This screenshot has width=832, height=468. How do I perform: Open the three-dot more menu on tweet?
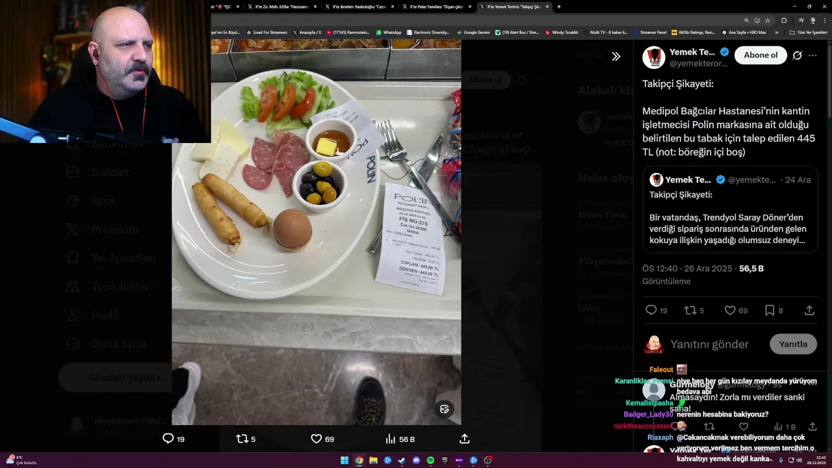click(812, 56)
